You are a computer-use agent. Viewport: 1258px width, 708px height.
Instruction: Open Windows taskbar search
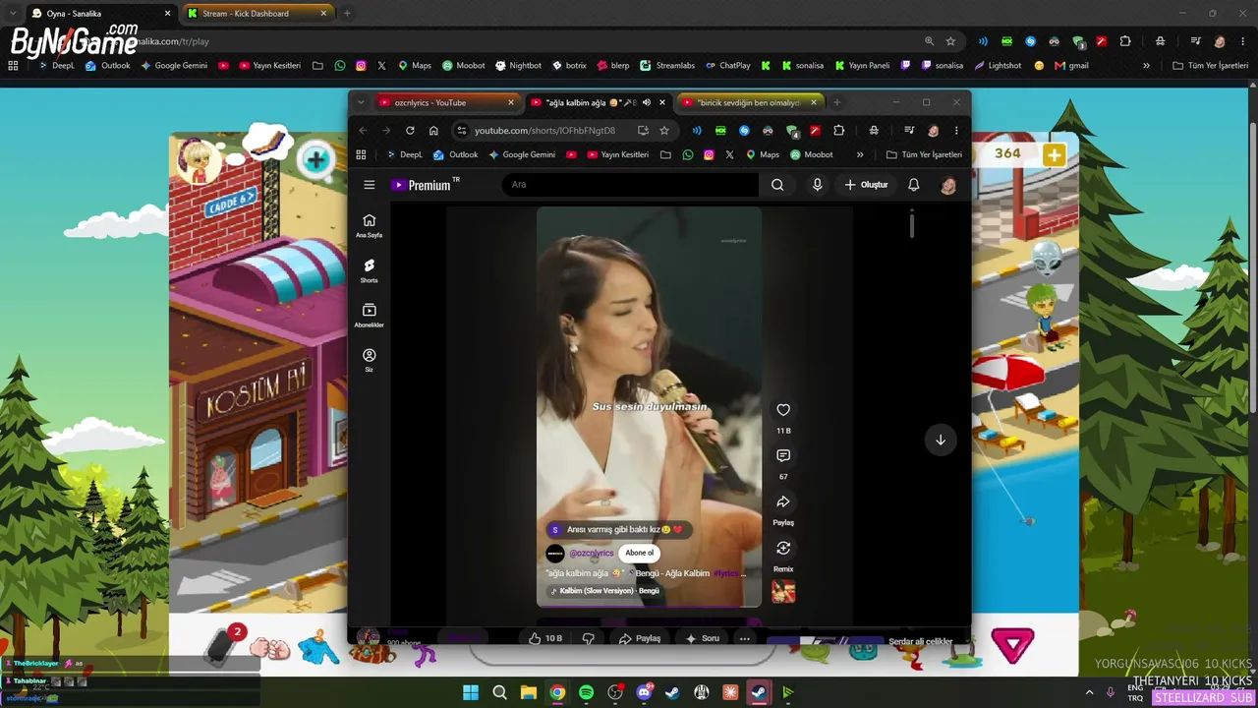[x=499, y=692]
